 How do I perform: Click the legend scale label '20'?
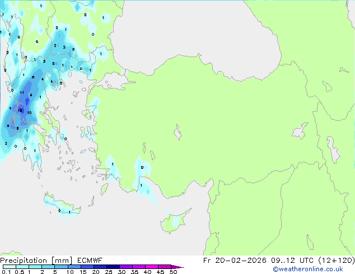point(96,272)
